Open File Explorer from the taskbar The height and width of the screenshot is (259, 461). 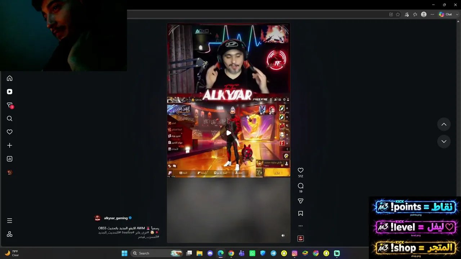[x=200, y=253]
